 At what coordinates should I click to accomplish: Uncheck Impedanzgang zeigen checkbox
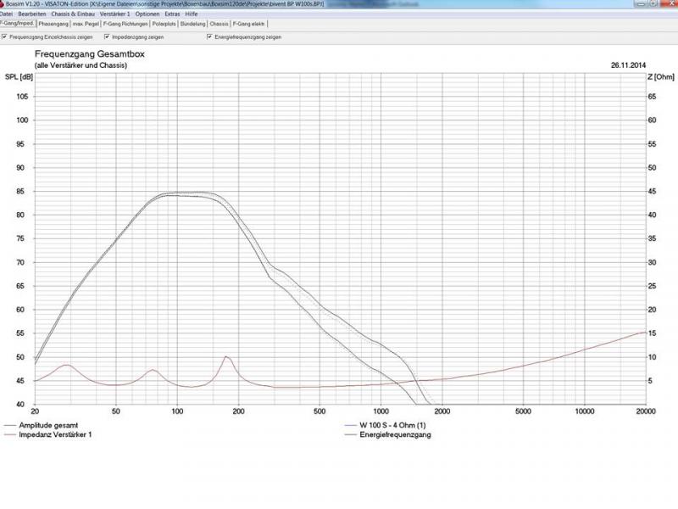pos(106,37)
